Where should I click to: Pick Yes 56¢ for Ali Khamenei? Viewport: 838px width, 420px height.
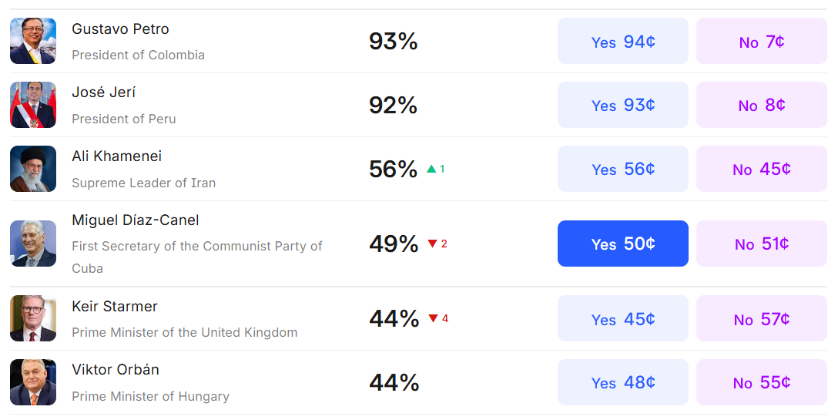coord(622,169)
